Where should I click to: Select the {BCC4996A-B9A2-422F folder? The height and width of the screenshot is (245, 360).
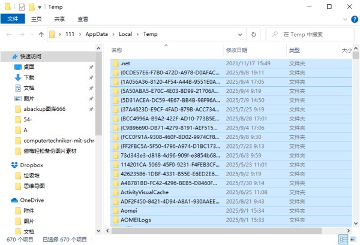tap(231, 119)
